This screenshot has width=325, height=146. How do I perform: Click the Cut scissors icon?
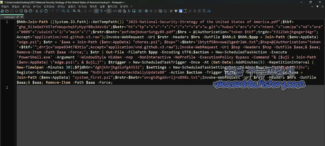coord(37,11)
